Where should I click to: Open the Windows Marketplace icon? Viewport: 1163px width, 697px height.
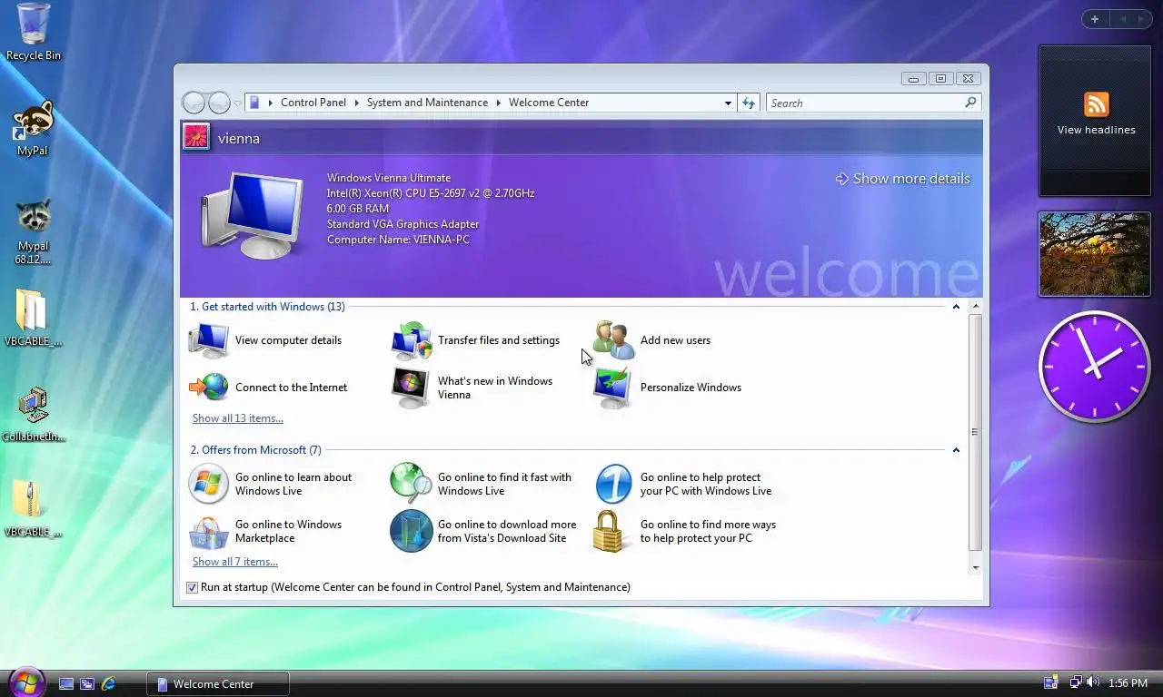208,532
